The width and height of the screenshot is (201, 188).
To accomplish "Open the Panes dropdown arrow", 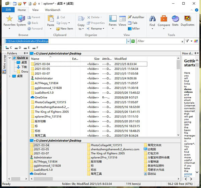I will coord(113,28).
